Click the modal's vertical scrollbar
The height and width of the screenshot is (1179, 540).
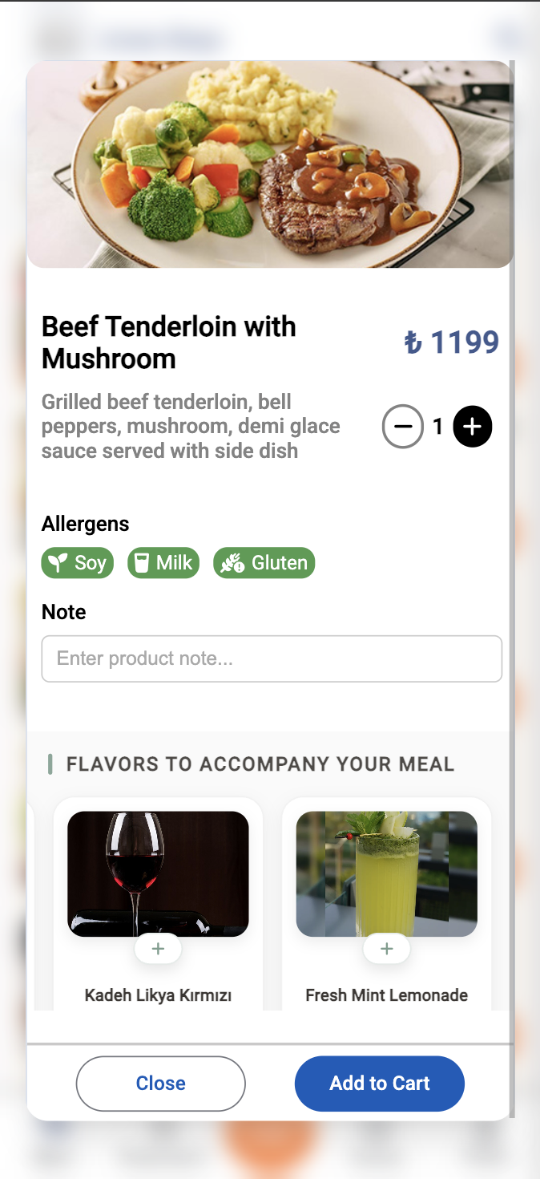(512, 561)
